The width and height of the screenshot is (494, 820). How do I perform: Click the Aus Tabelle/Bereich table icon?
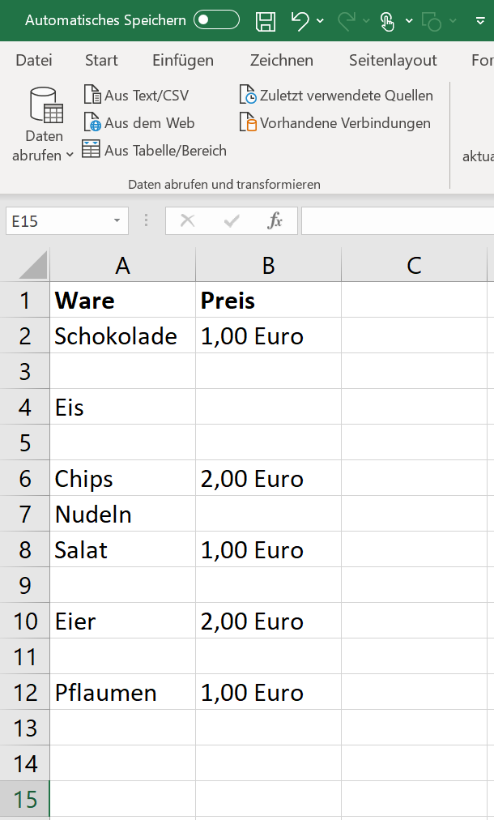[91, 149]
